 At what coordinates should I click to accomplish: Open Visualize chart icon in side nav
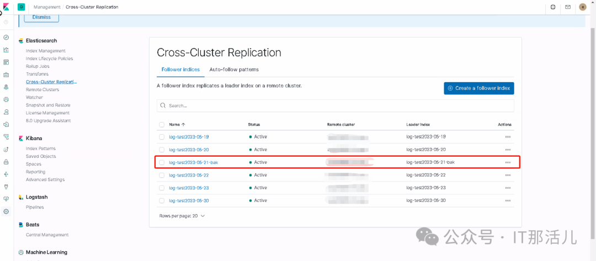click(6, 50)
